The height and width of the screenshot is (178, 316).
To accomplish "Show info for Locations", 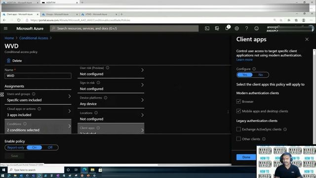I will [96, 113].
